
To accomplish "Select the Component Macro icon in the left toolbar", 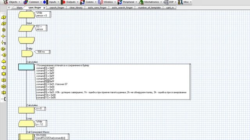I will (4, 74).
